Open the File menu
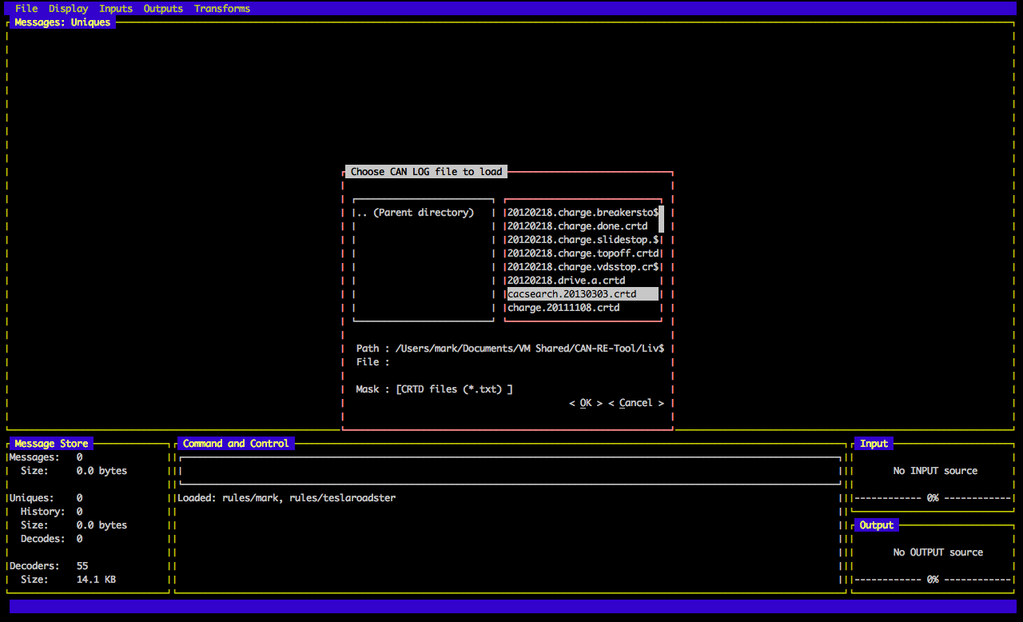 pyautogui.click(x=26, y=9)
